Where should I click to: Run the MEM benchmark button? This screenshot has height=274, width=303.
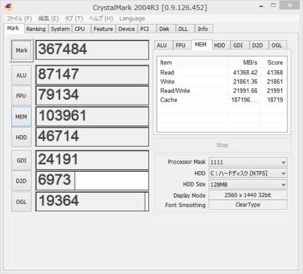point(21,117)
